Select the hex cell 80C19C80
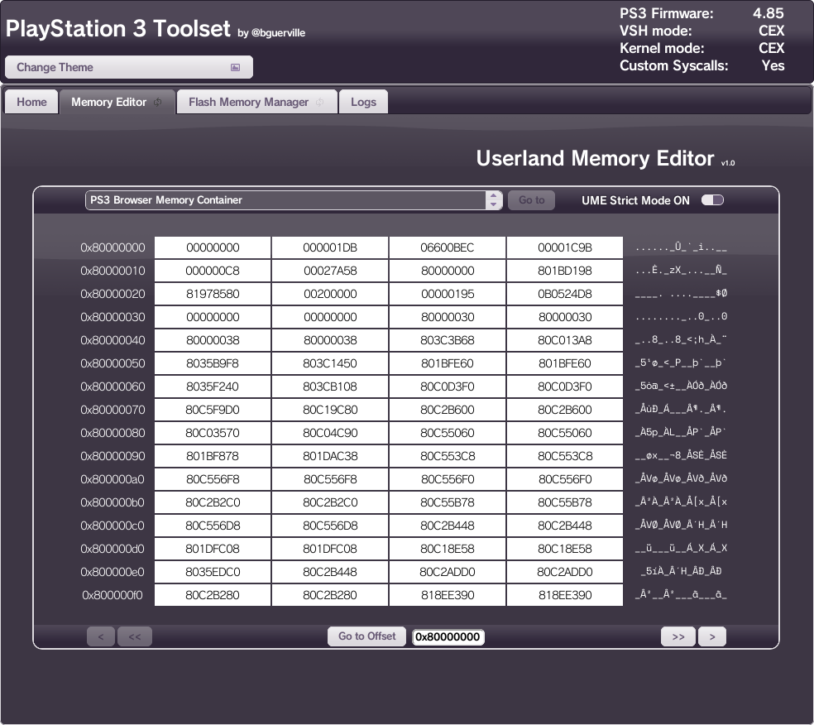Viewport: 814px width, 725px height. (330, 411)
